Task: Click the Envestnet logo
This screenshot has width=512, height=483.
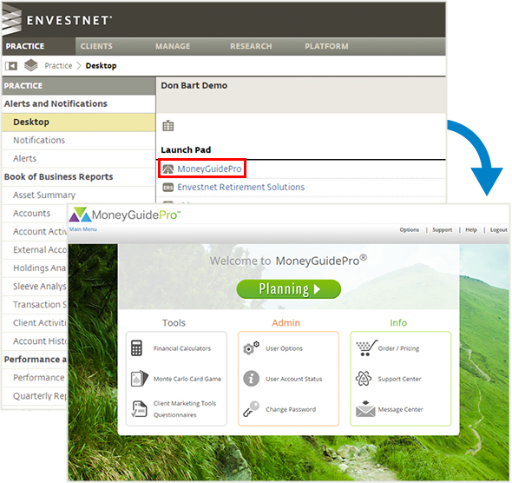Action: click(56, 20)
